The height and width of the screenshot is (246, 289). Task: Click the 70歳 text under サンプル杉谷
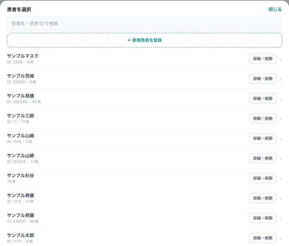[x=11, y=182]
